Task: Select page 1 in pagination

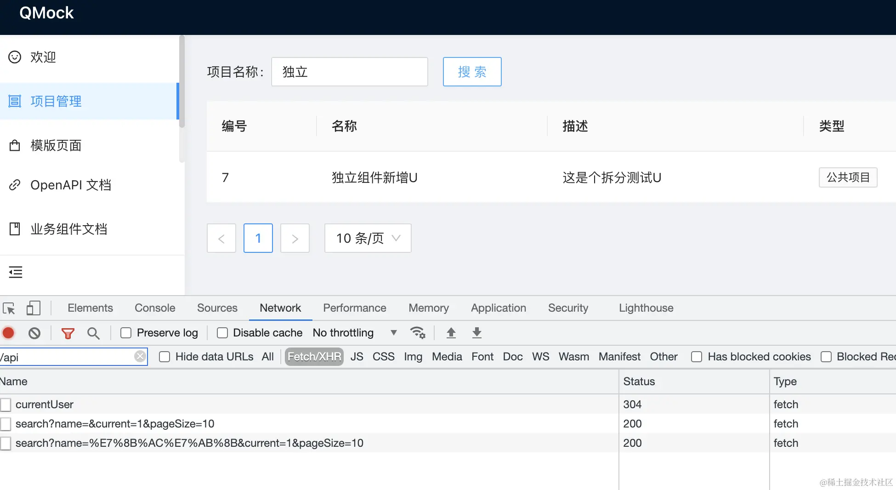Action: pos(258,238)
